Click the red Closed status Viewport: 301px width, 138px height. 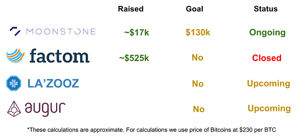[267, 58]
